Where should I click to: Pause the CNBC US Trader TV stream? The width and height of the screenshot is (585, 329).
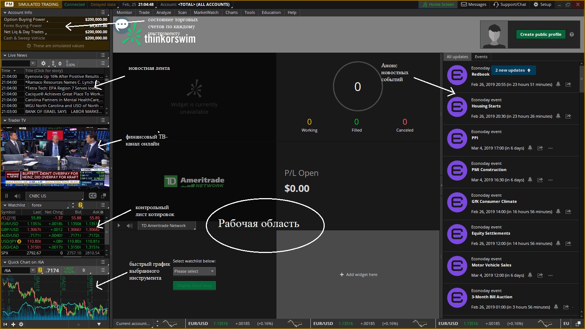[7, 196]
